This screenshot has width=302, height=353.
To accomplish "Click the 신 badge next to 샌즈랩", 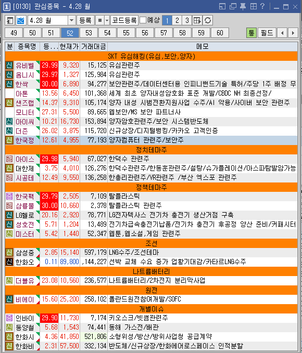I will point(9,102).
